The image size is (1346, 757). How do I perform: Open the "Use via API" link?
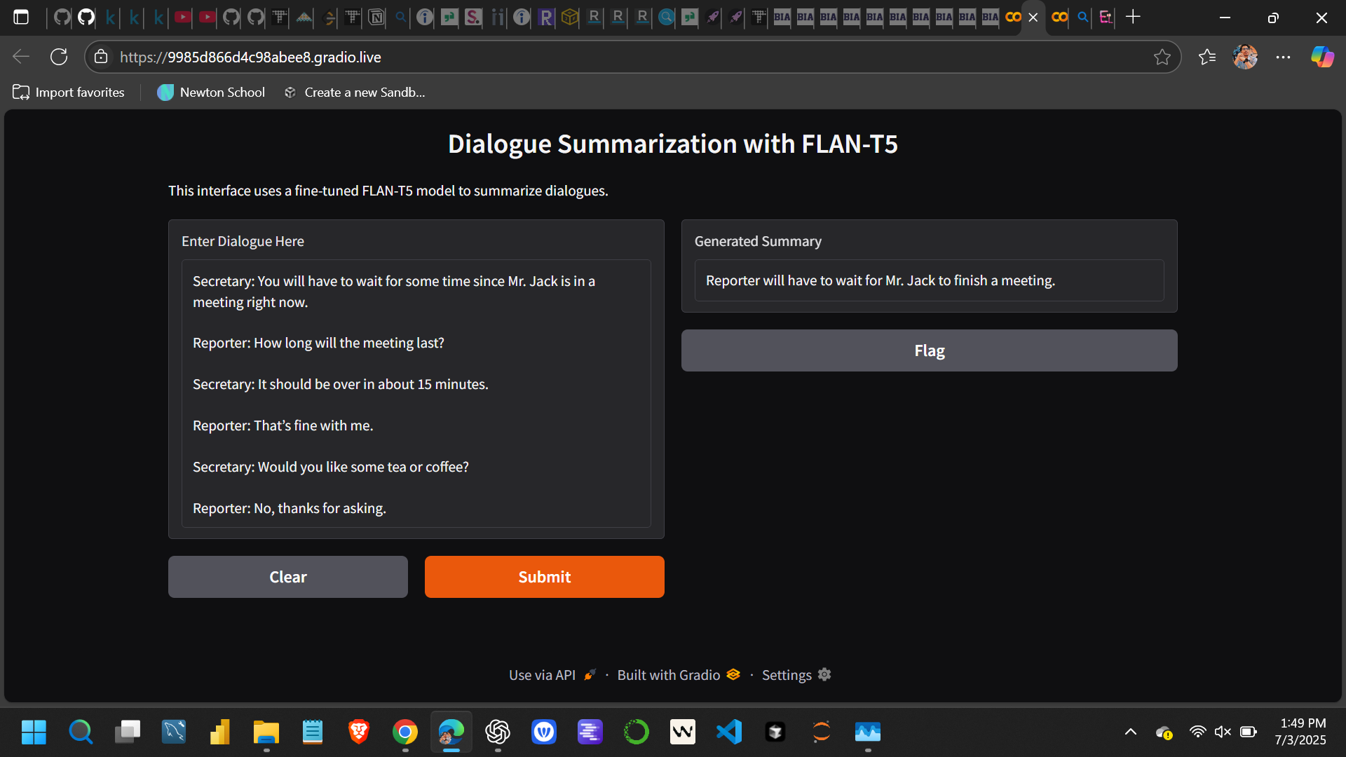(542, 674)
